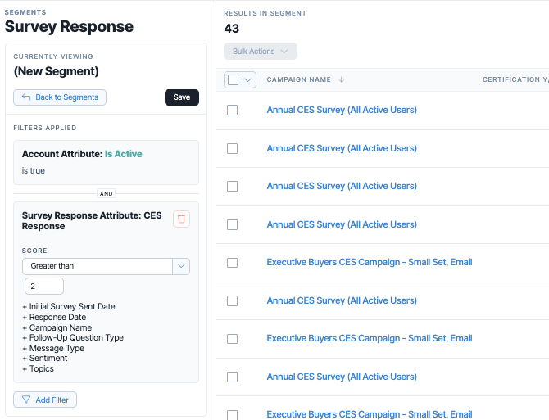549x420 pixels.
Task: Save the new segment
Action: 182,97
